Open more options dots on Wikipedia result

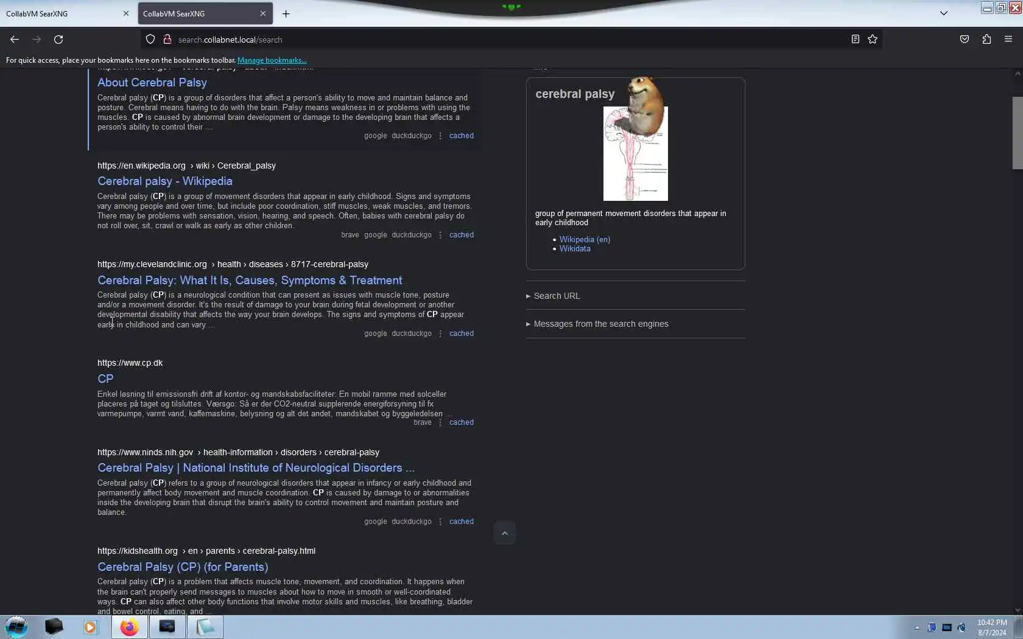pyautogui.click(x=440, y=235)
